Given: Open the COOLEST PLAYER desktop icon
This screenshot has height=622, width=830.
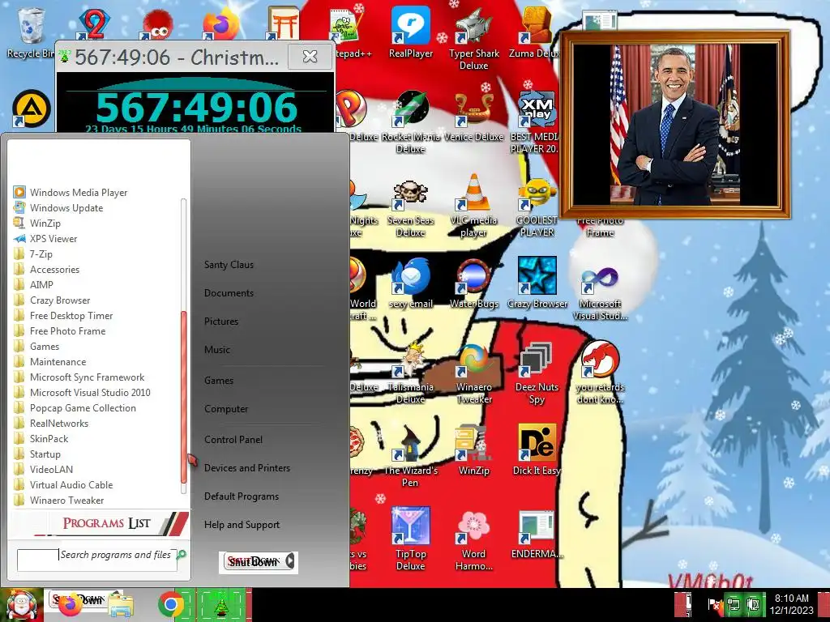Looking at the screenshot, I should [x=537, y=207].
